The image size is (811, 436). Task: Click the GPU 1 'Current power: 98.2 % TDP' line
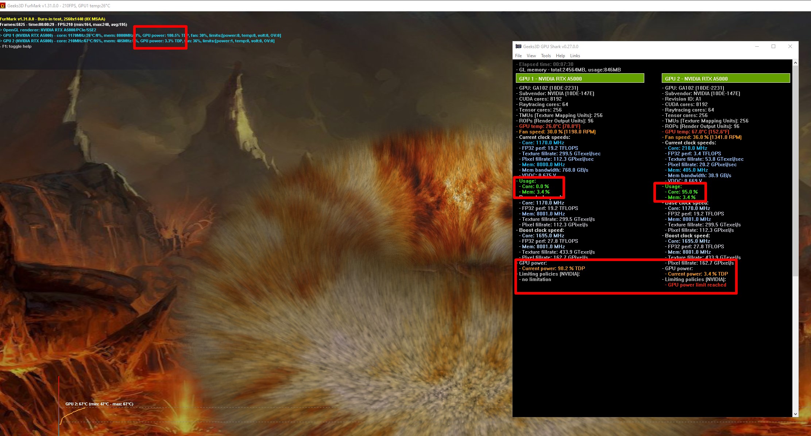[553, 268]
